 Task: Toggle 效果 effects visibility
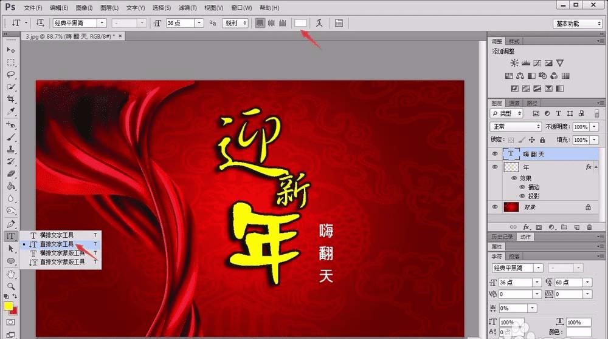tap(514, 178)
